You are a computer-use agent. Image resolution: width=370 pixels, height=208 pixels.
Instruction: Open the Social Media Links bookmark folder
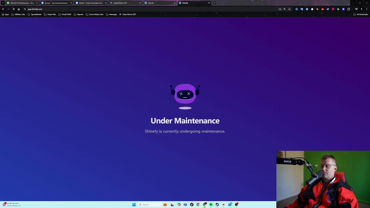point(95,14)
